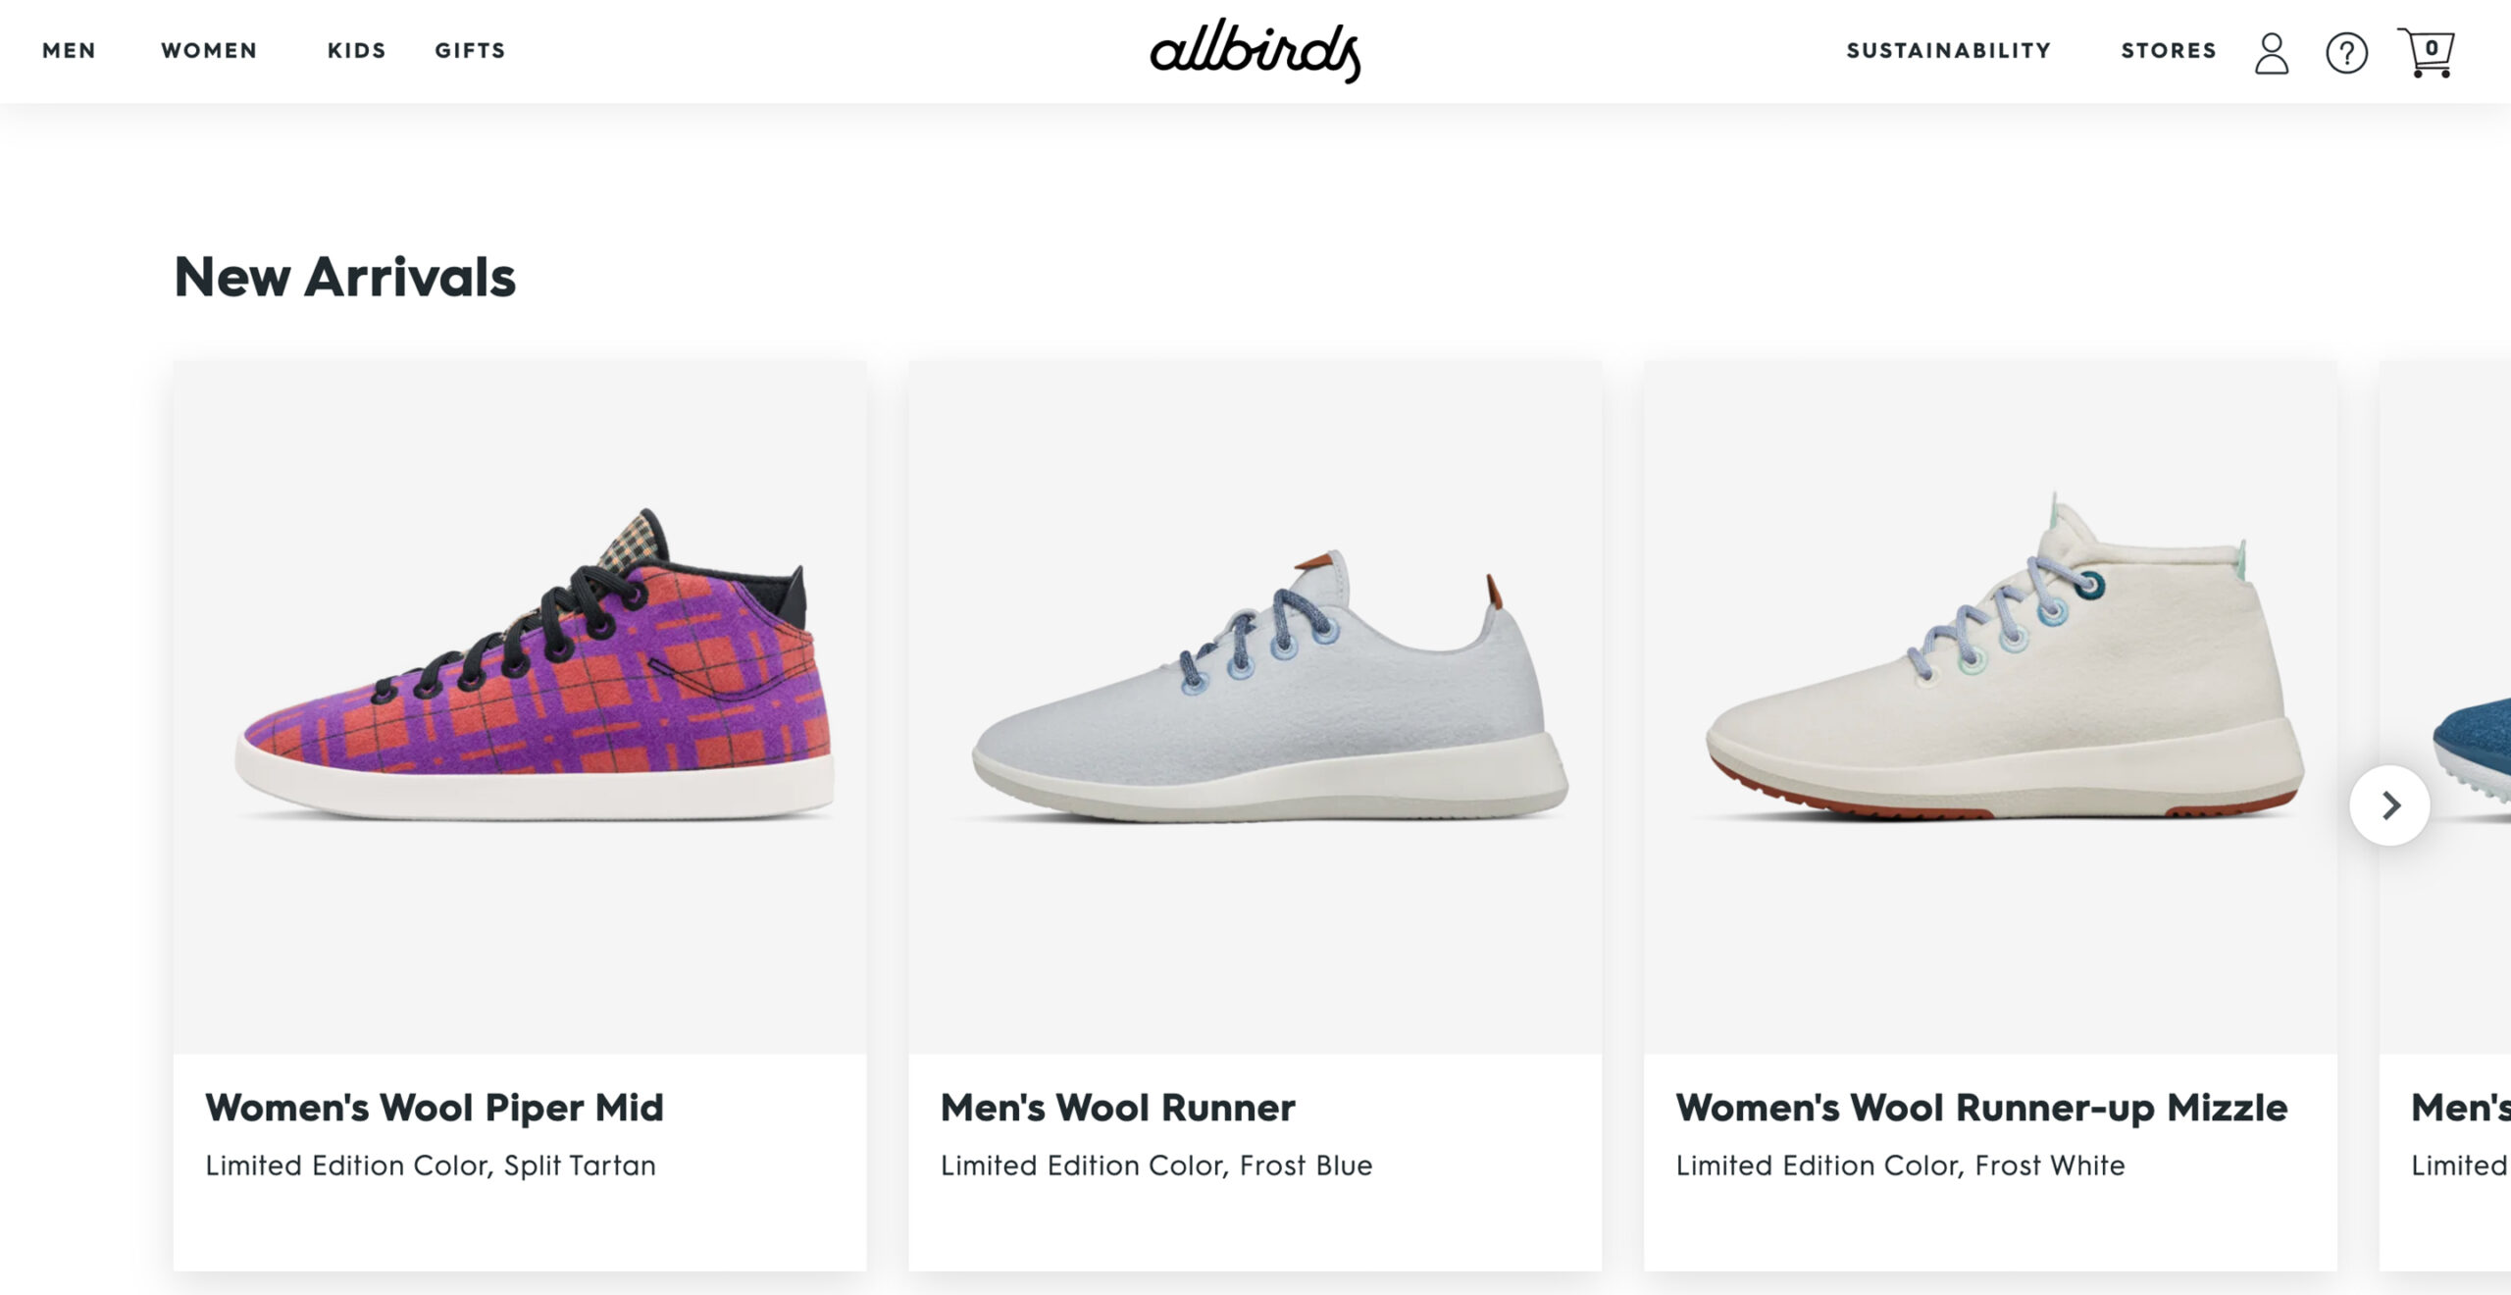2511x1295 pixels.
Task: Open the STORES page
Action: point(2170,50)
